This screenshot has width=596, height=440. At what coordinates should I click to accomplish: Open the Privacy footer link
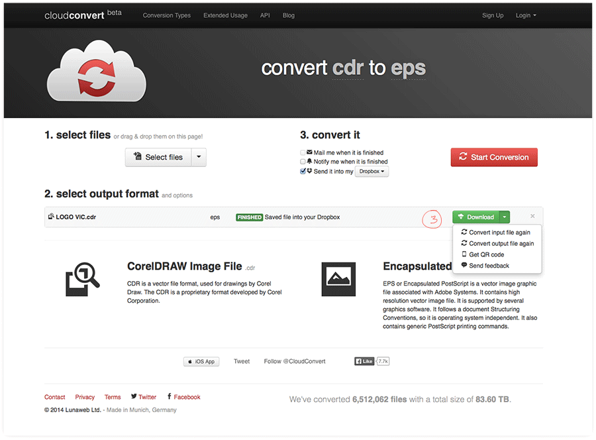pyautogui.click(x=85, y=397)
